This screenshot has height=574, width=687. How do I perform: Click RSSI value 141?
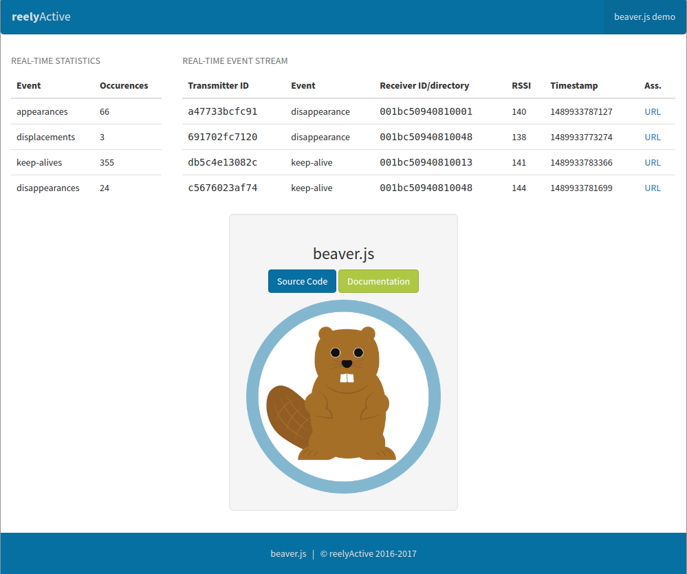coord(519,162)
